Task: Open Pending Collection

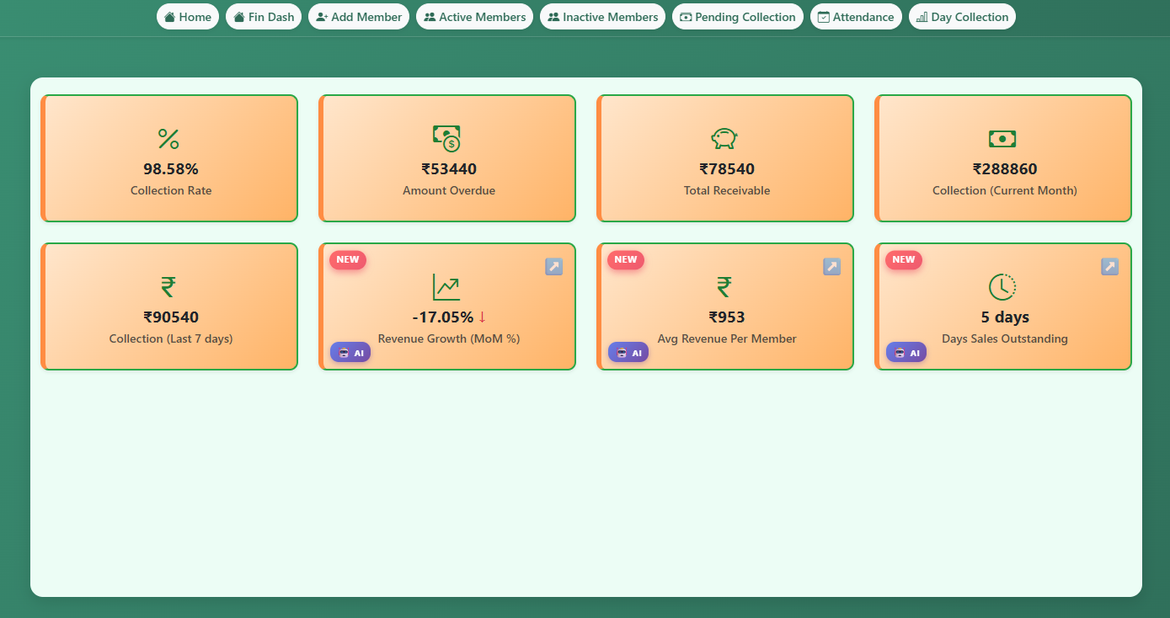Action: (737, 16)
